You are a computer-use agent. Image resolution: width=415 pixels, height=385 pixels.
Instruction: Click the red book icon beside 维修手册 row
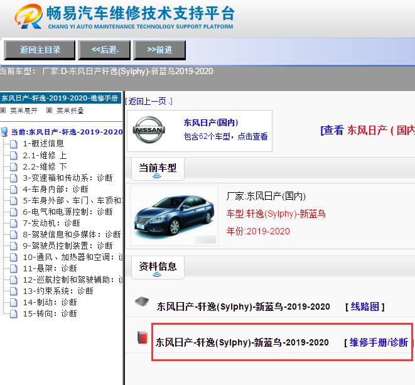[143, 338]
